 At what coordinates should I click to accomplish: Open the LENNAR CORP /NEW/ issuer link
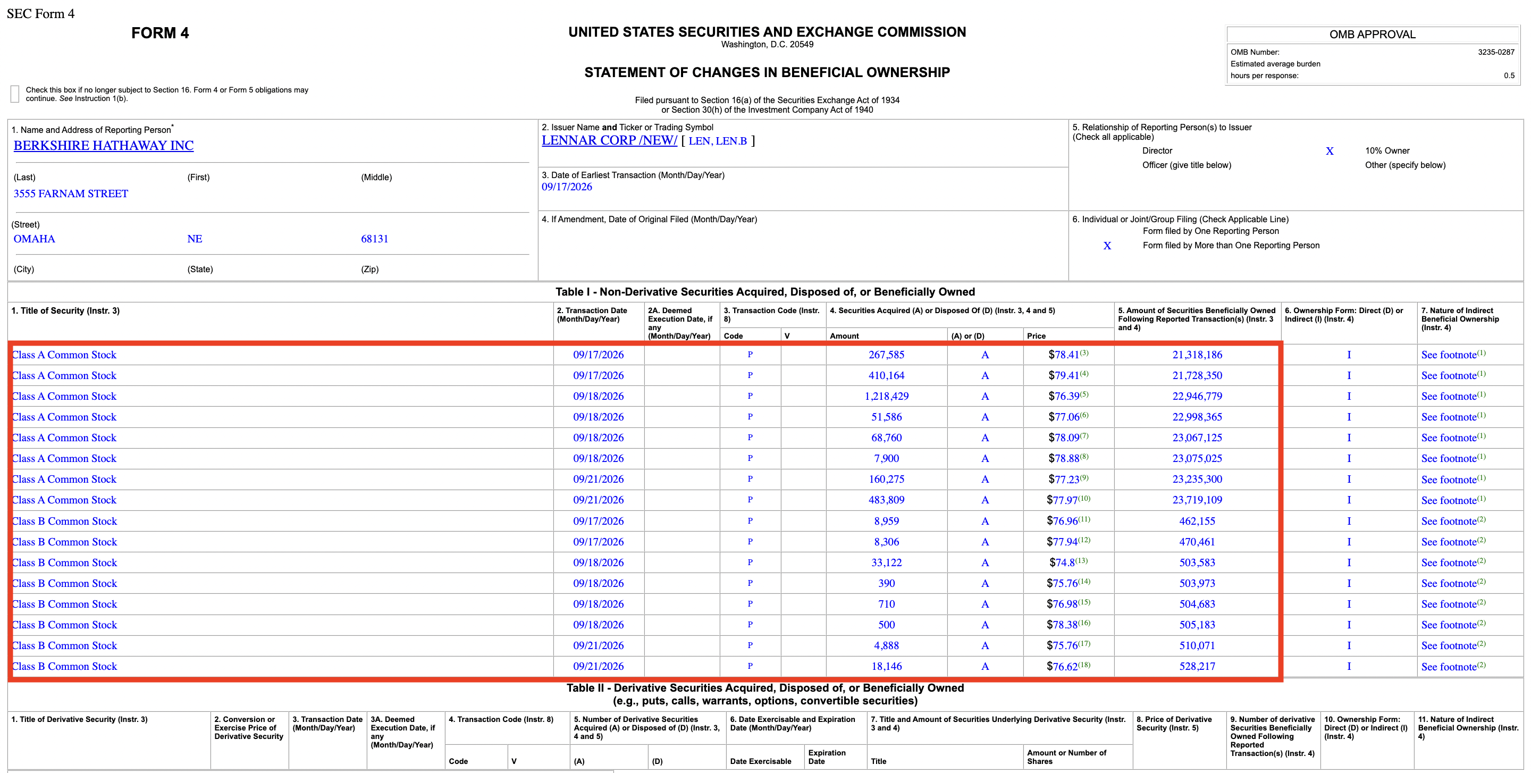coord(609,141)
